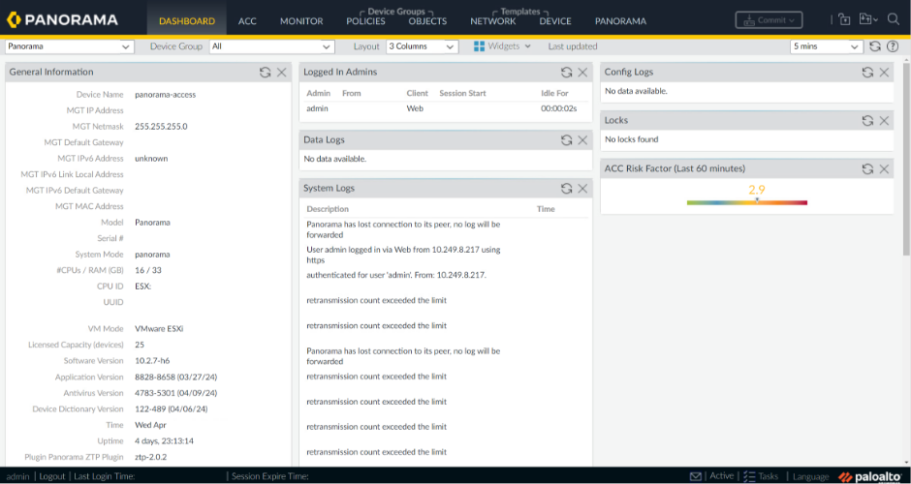Close the General Information widget
This screenshot has height=484, width=911.
[281, 72]
